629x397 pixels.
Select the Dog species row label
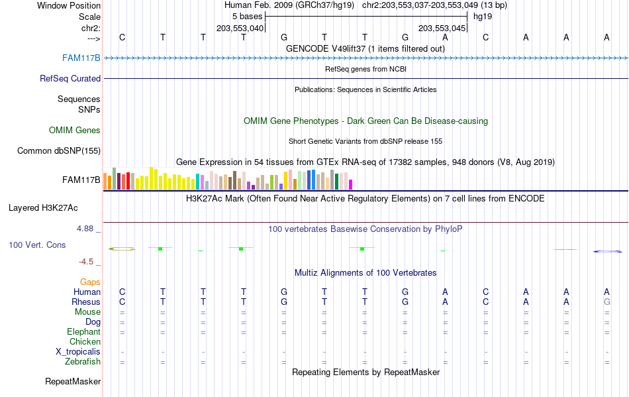(93, 322)
